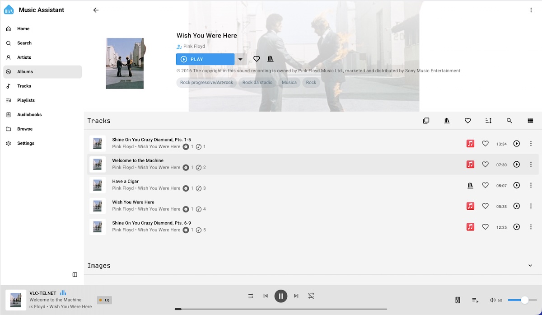Favorite the Wish You Were Here album
The width and height of the screenshot is (542, 315).
tap(257, 59)
